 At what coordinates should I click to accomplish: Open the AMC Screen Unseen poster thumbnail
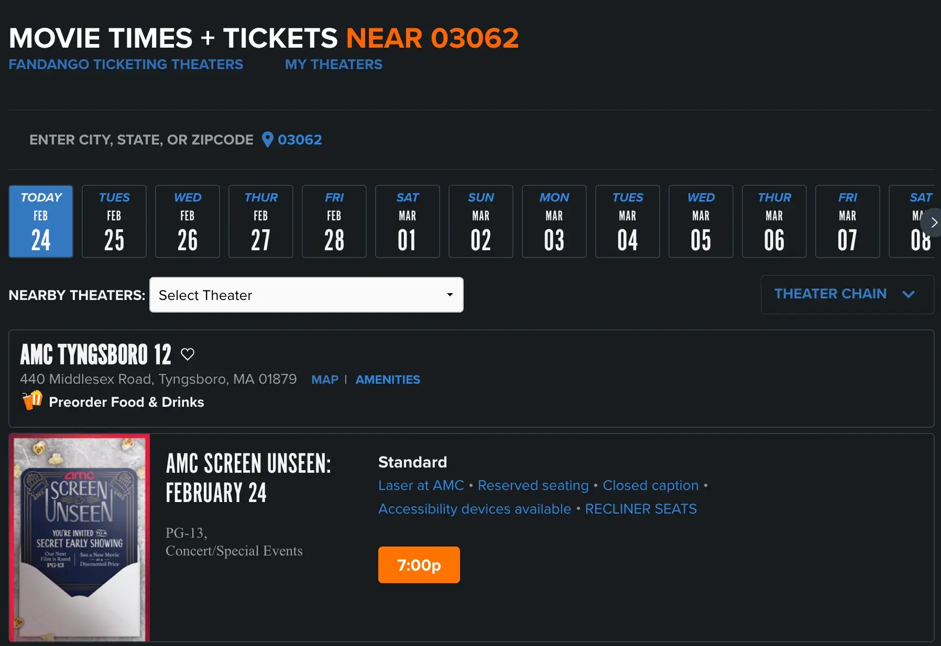(80, 538)
